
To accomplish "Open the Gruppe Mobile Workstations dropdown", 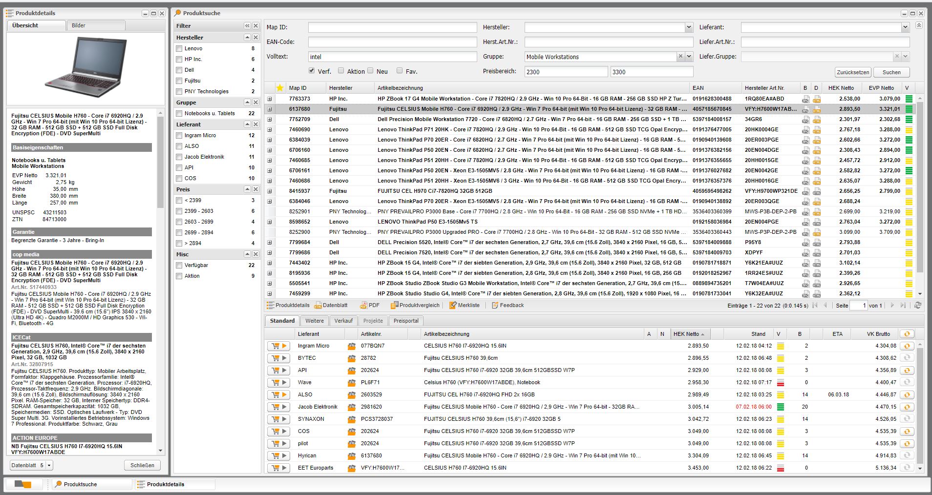I will pos(689,57).
